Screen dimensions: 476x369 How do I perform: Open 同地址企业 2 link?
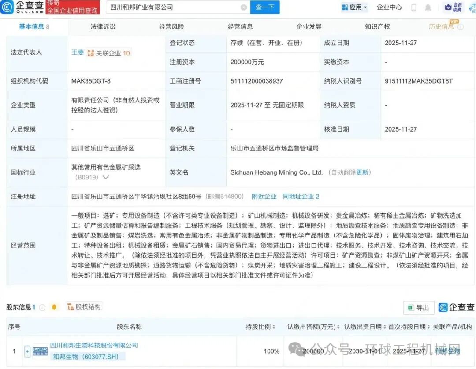(301, 196)
